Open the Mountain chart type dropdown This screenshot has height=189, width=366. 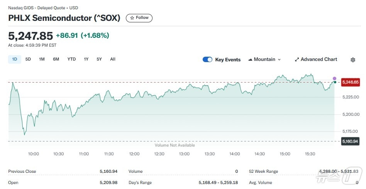[x=264, y=59]
